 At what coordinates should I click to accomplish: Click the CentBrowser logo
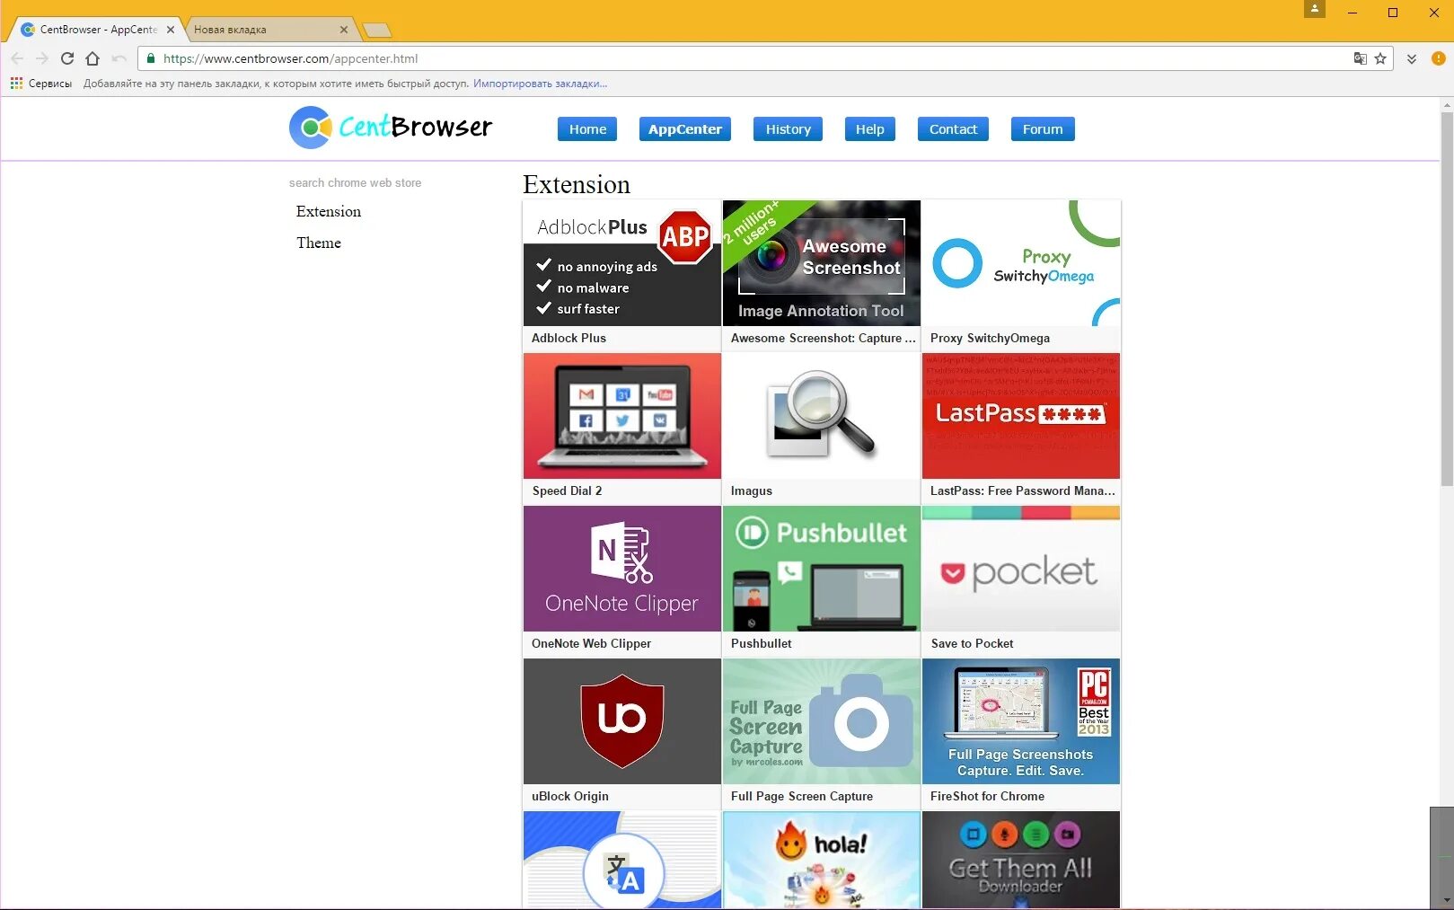tap(391, 128)
